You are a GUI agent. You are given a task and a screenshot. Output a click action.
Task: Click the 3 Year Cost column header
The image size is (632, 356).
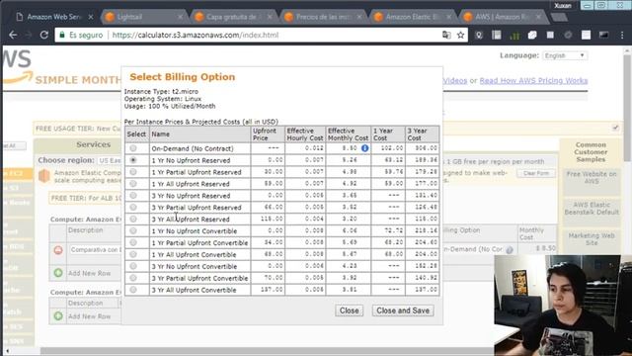click(x=422, y=134)
